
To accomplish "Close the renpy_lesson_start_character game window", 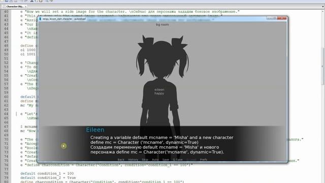I will click(282, 18).
